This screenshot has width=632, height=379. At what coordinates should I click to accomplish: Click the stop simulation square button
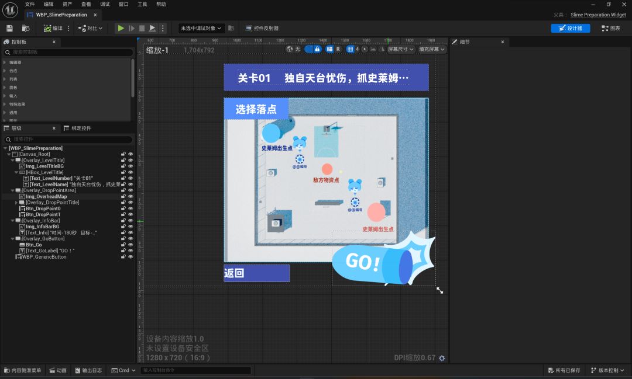click(142, 28)
